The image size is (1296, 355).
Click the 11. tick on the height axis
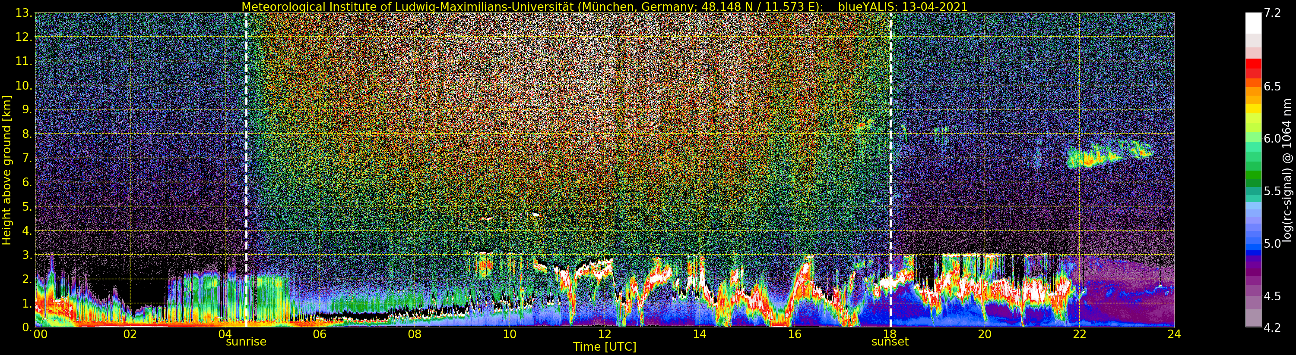pyautogui.click(x=24, y=61)
